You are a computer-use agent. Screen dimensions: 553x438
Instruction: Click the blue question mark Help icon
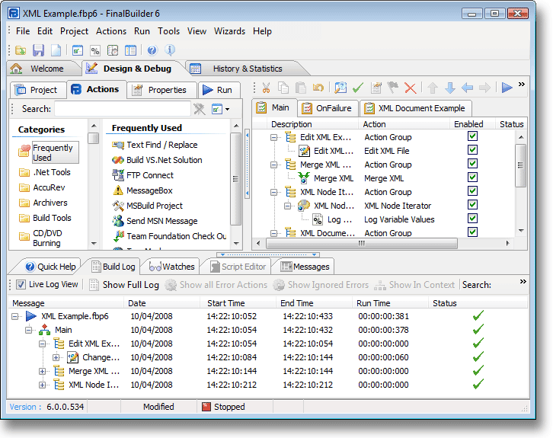tap(152, 50)
